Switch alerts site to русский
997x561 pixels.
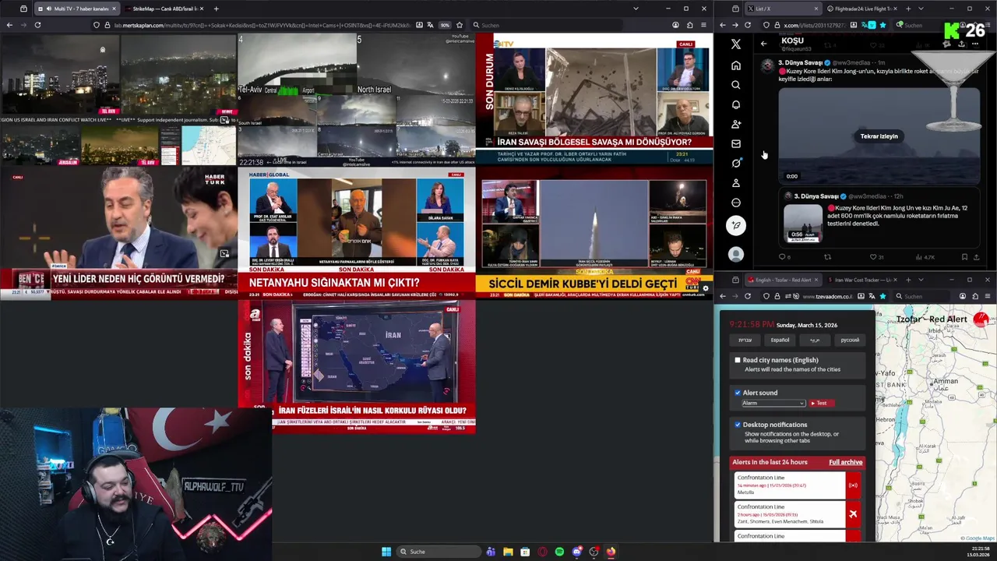pos(850,340)
